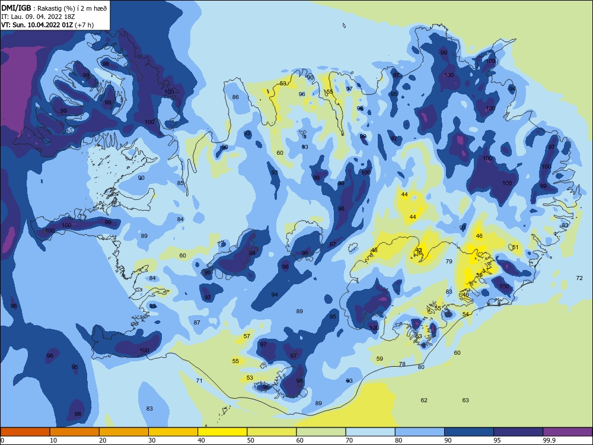Click the light blue 80–90 legend swatch
The height and width of the screenshot is (445, 593).
tap(420, 432)
